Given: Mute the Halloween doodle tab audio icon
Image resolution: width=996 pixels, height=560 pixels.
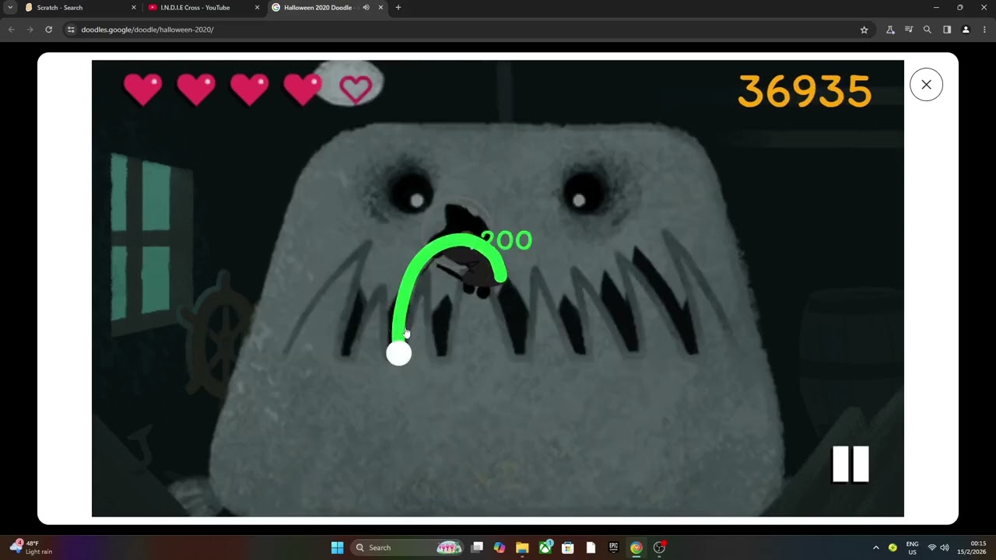Looking at the screenshot, I should [x=366, y=8].
